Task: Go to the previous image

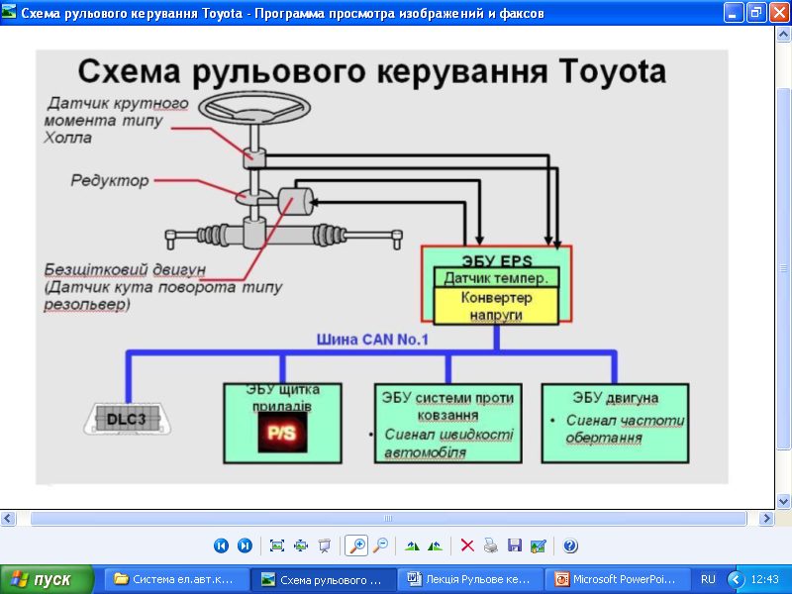Action: pos(221,545)
